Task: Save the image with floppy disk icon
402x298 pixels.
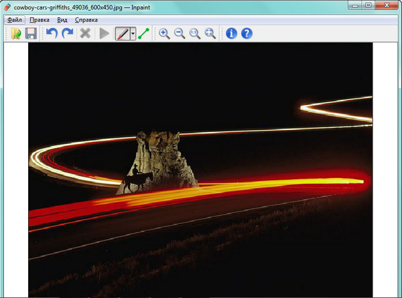Action: coord(31,33)
